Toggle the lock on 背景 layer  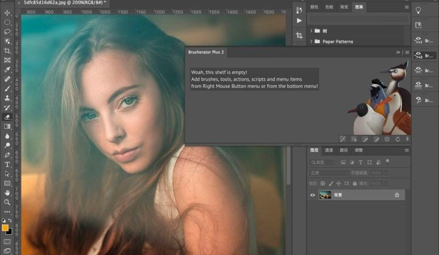point(397,195)
